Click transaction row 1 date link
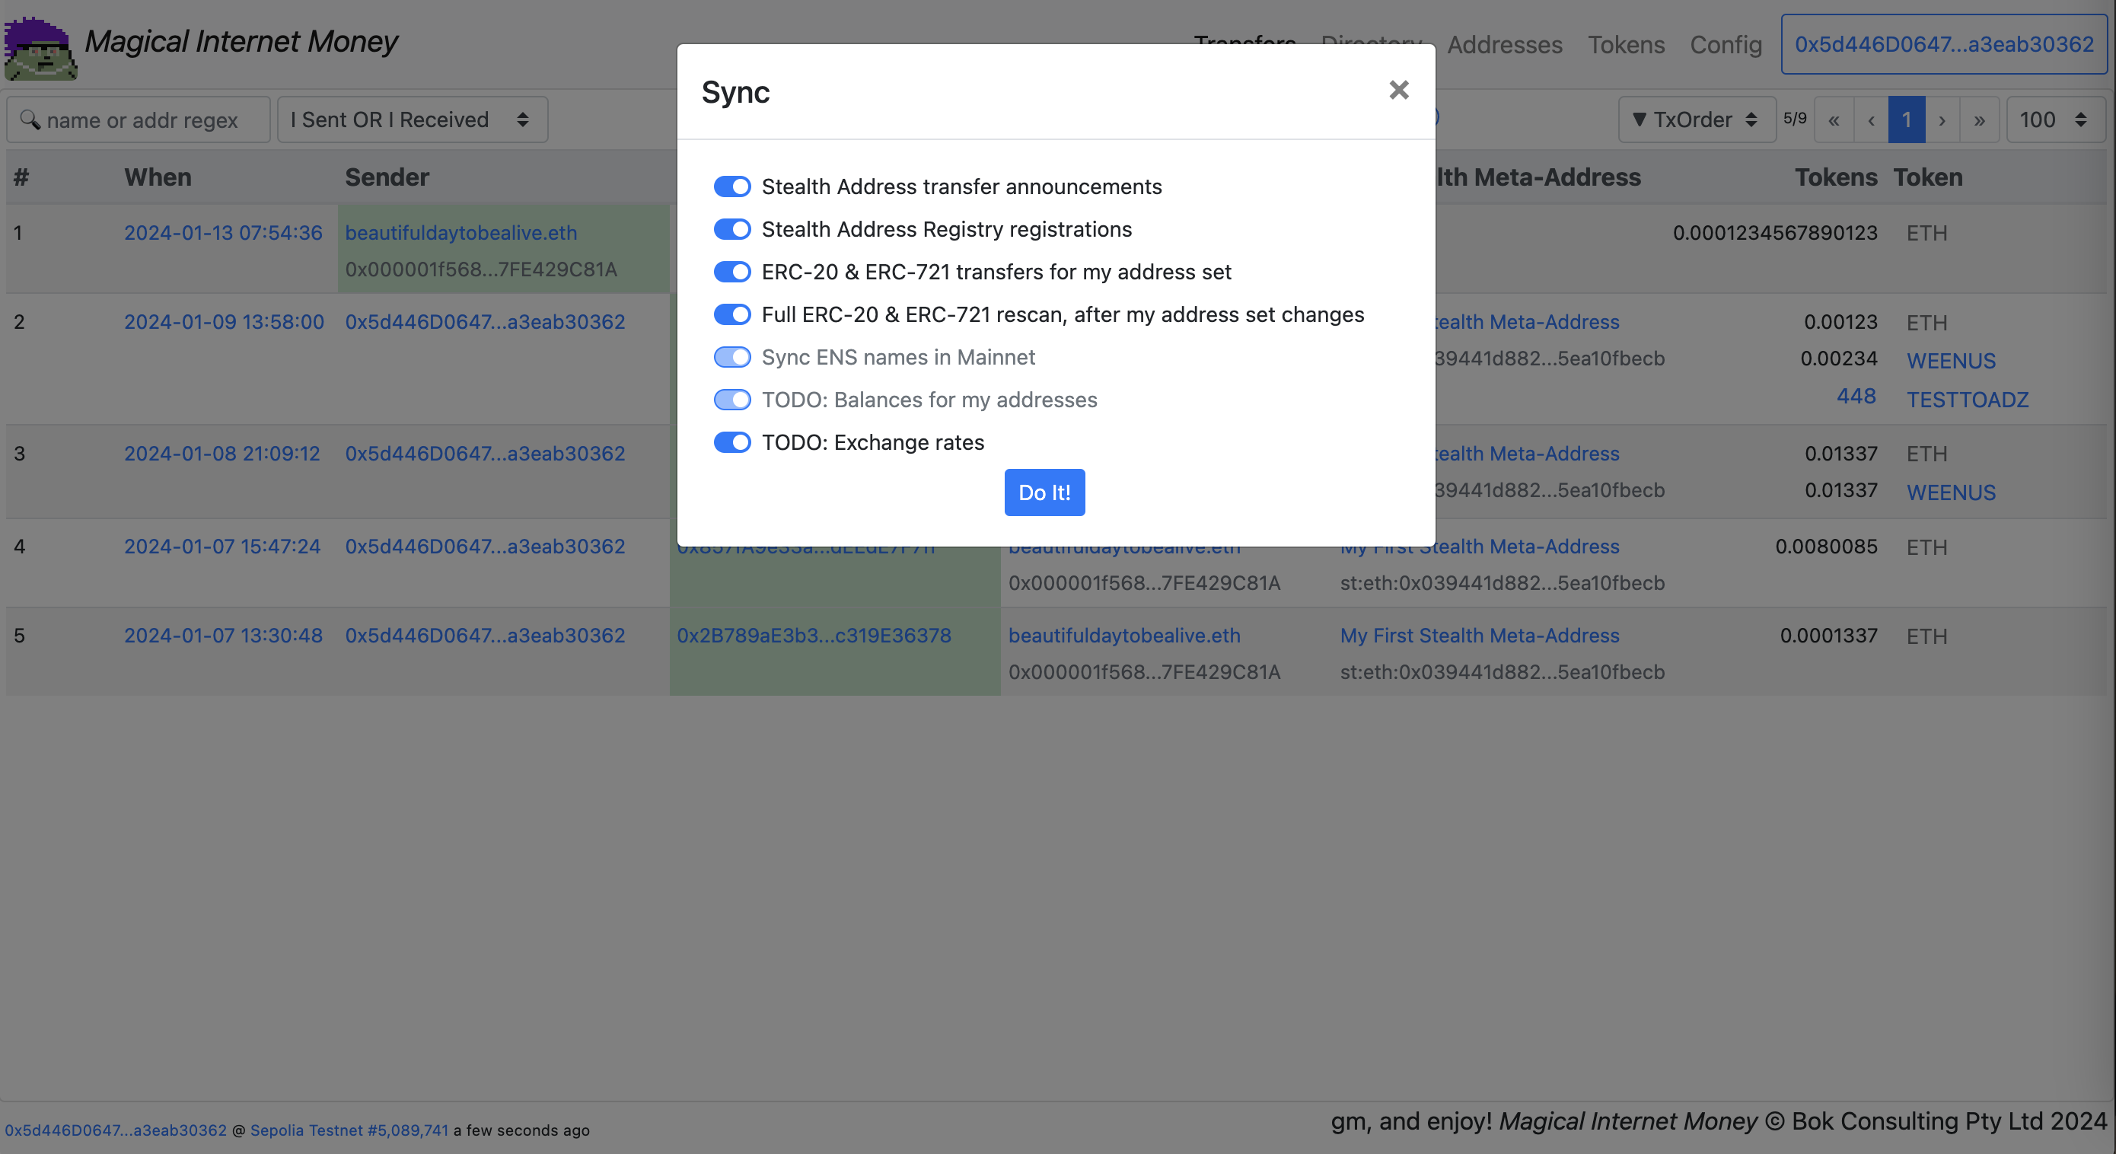2116x1154 pixels. coord(223,230)
